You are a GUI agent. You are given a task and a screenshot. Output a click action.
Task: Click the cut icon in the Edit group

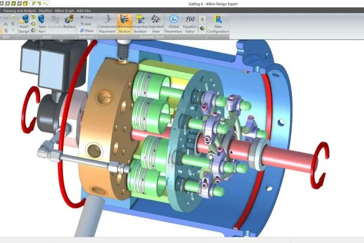(6, 24)
